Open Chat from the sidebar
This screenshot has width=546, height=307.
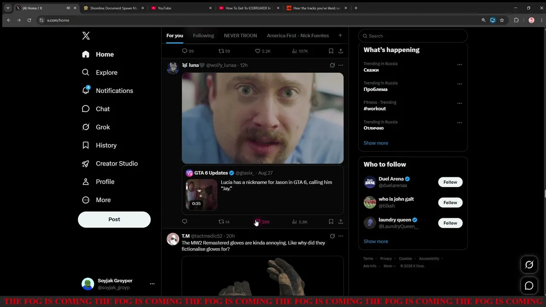tap(96, 109)
